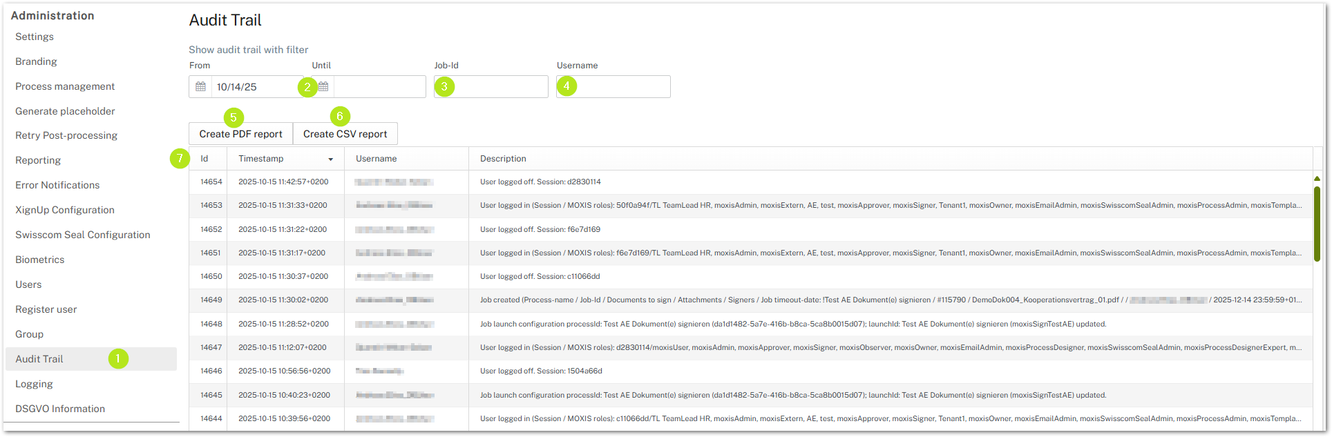
Task: Click the Timestamp column sort arrow
Action: point(330,159)
